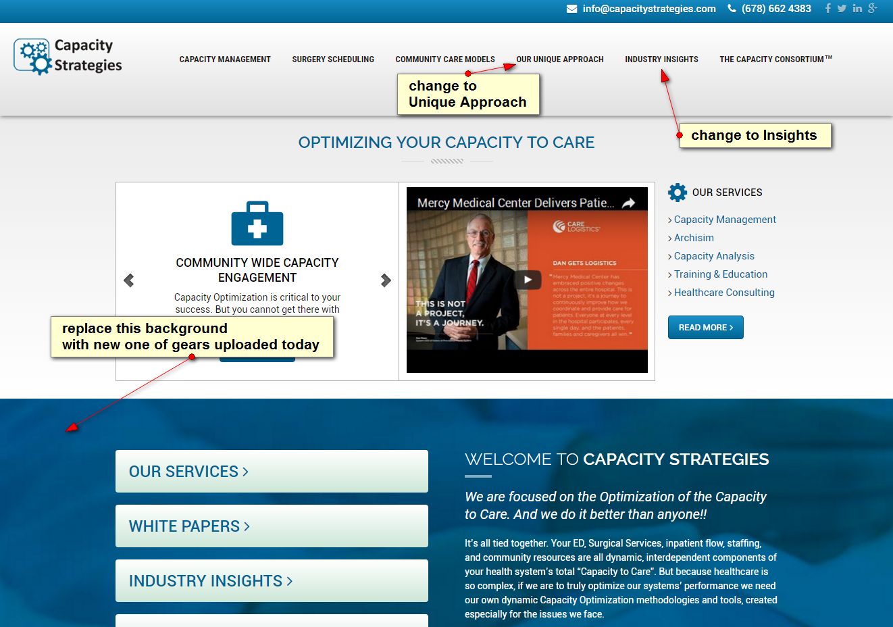This screenshot has width=893, height=627.
Task: Click the Our Services sidebar heading
Action: [727, 193]
